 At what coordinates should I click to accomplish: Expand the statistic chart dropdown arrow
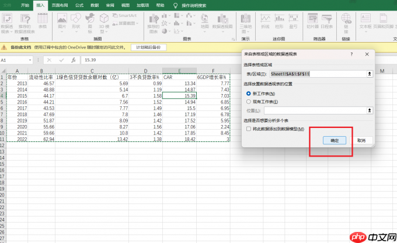point(182,23)
